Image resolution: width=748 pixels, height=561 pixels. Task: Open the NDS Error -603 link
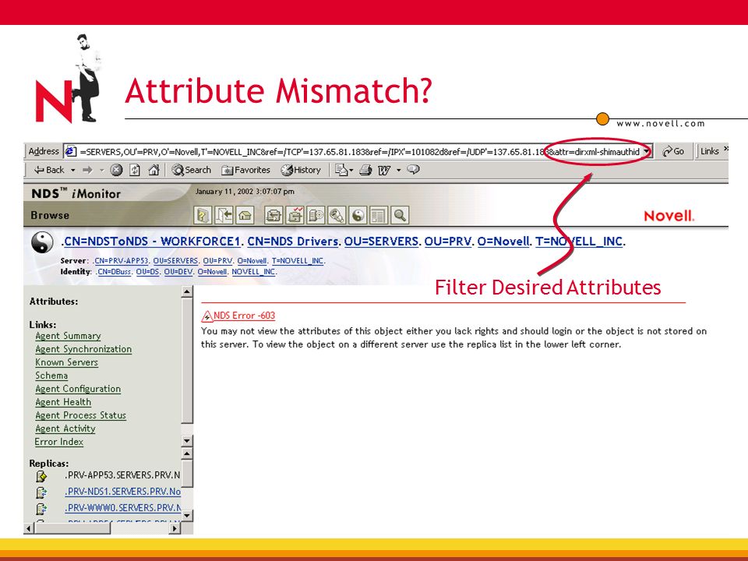(244, 316)
